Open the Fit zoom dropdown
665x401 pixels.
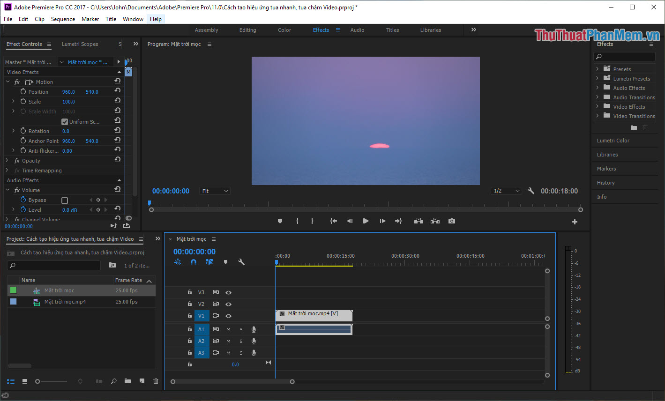[215, 191]
